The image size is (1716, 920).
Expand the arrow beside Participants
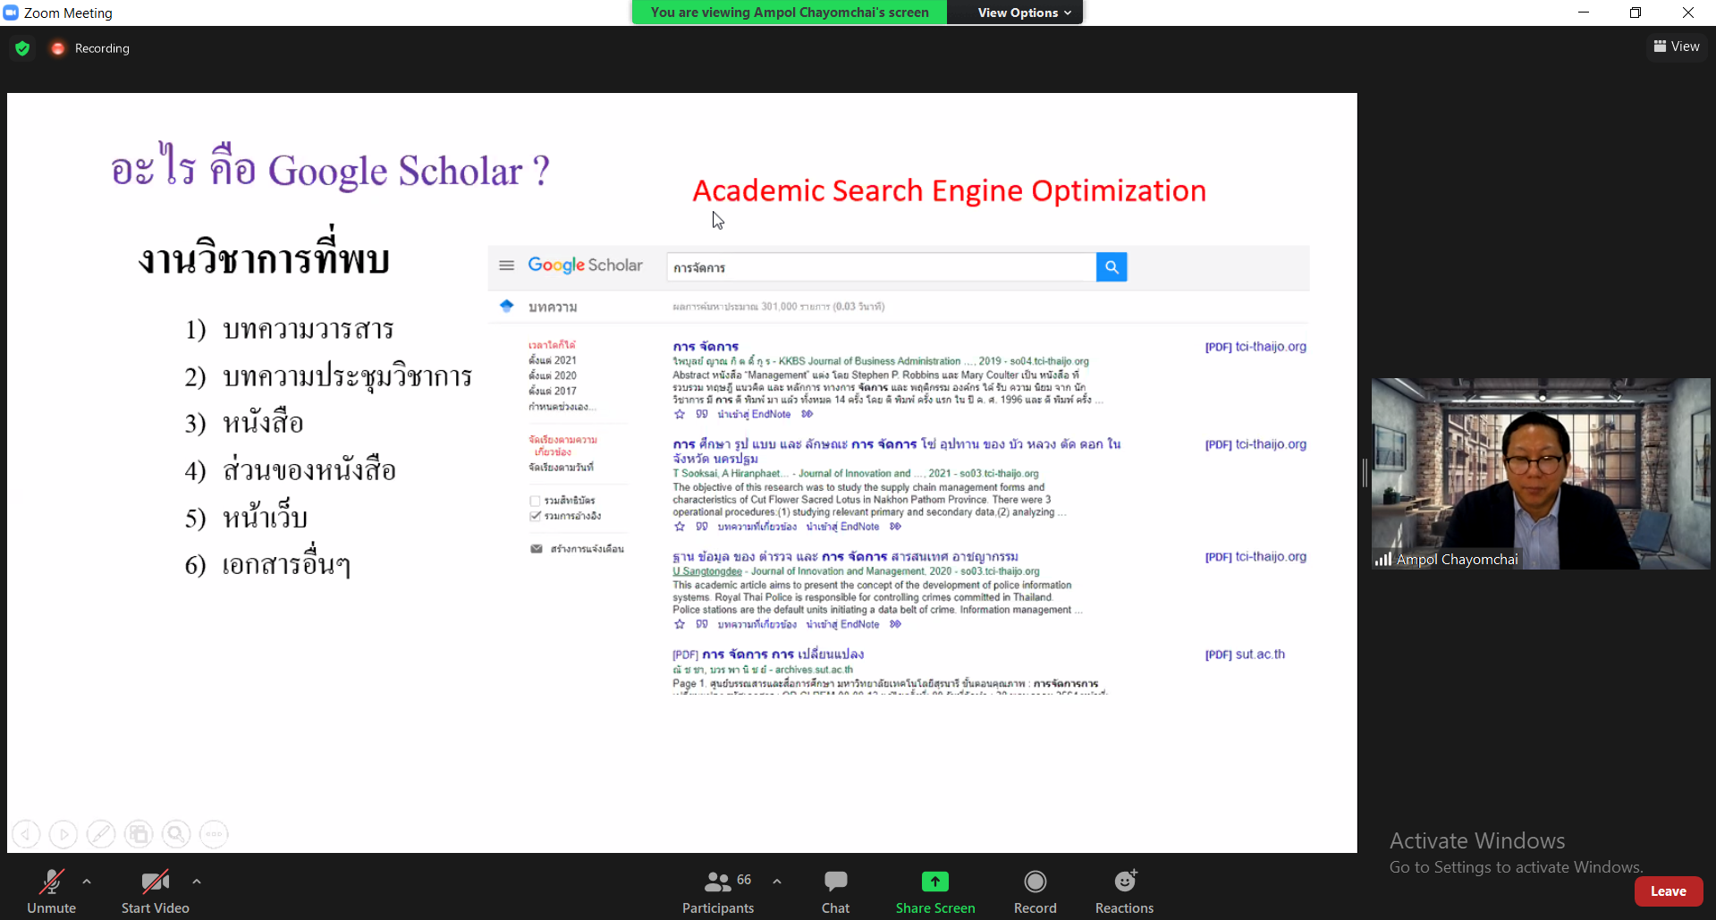(x=777, y=882)
